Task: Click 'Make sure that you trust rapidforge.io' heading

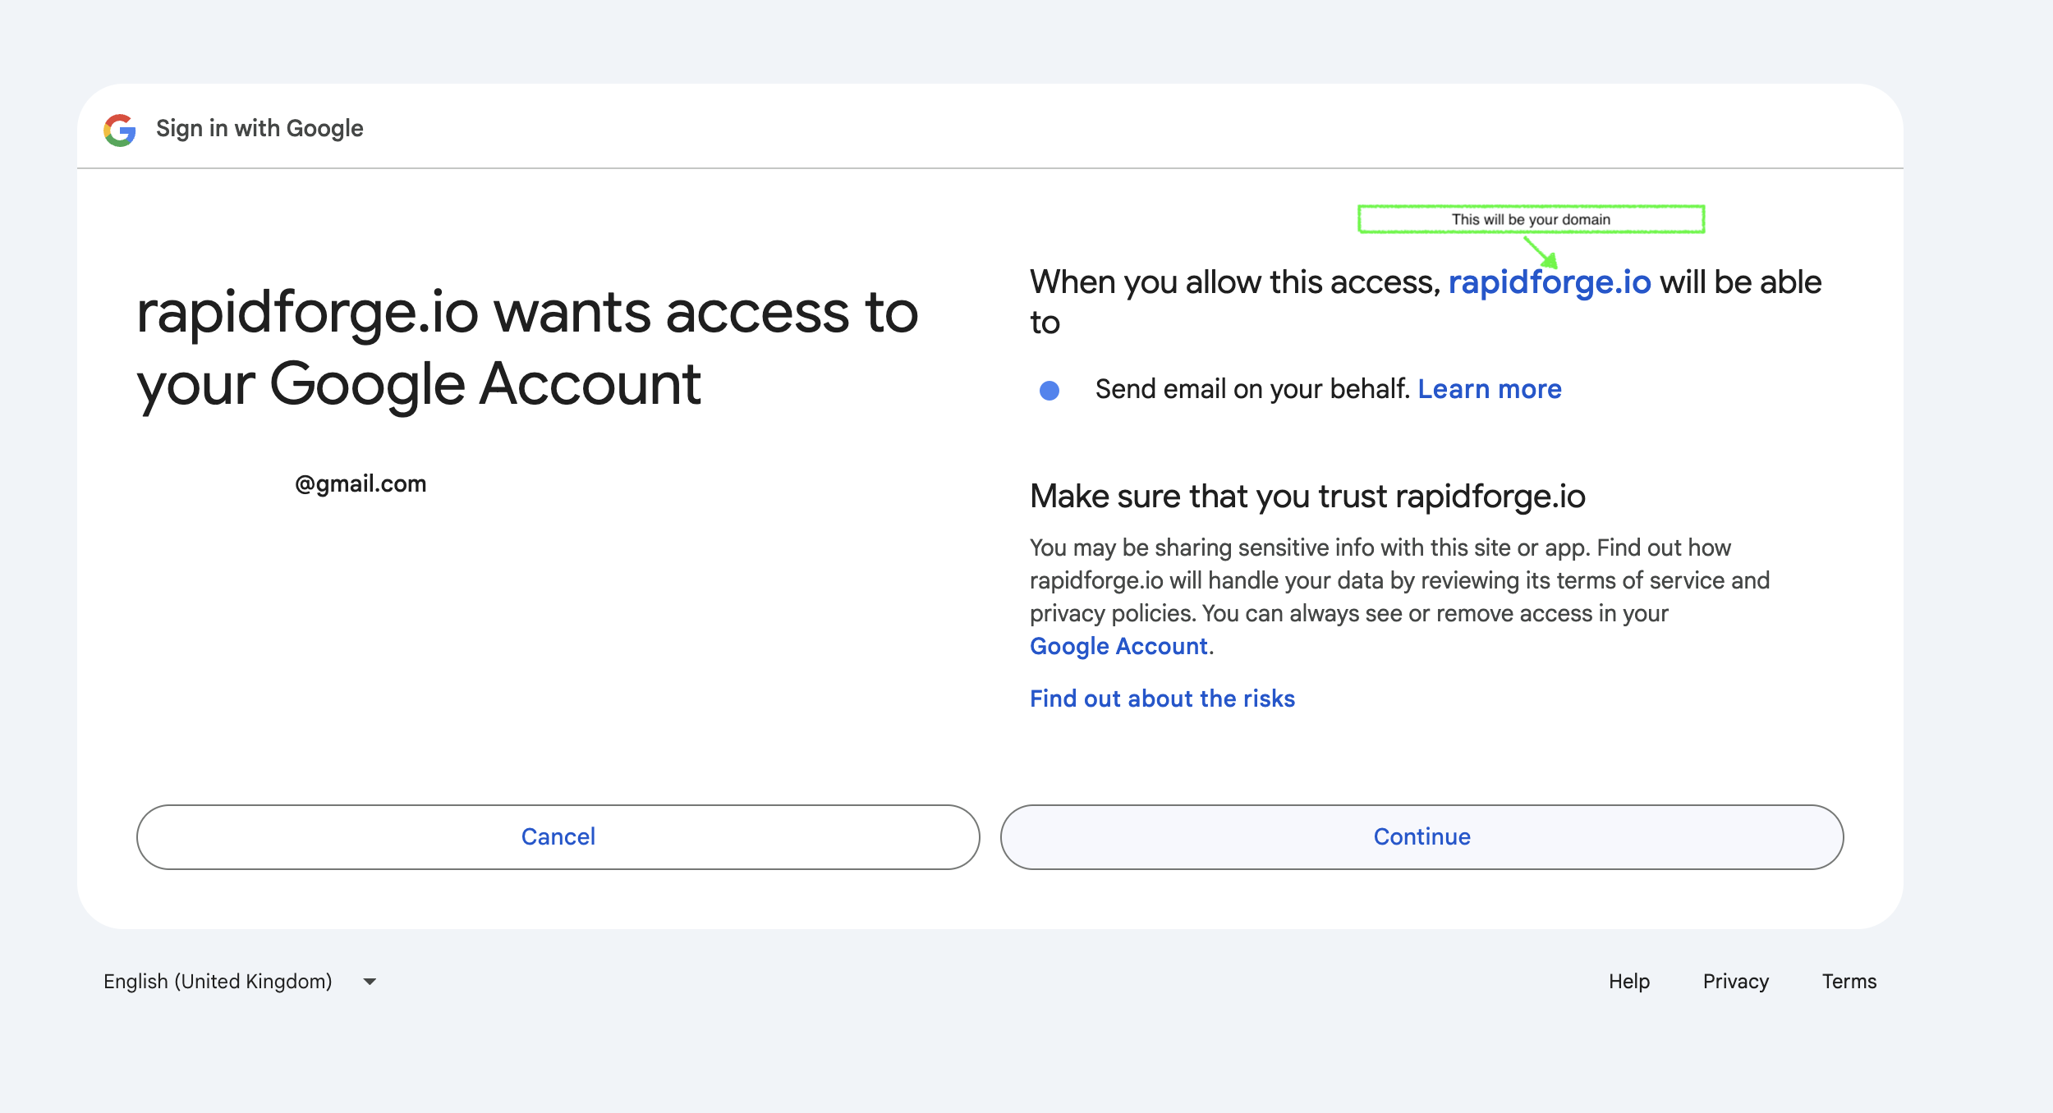Action: point(1307,497)
